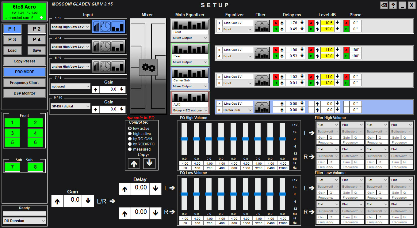
Task: Increase channel 1 delay 1.76 up arrow
Action: [282, 23]
